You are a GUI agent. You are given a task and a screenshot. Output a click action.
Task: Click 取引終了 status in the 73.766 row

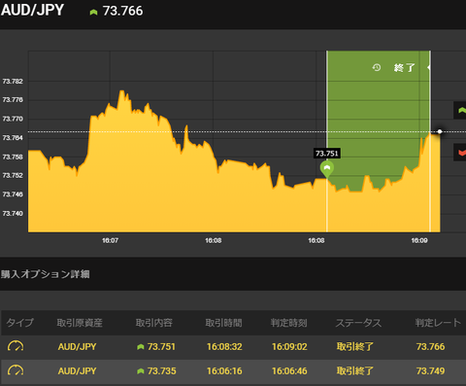(355, 347)
